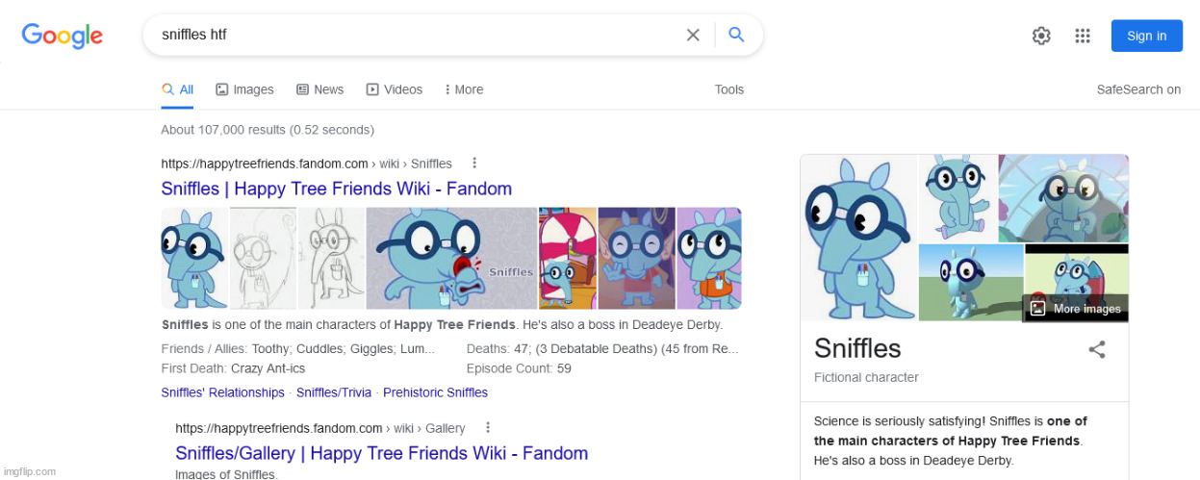Viewport: 1200px width, 480px height.
Task: Open the Sniffles' Relationships sublink
Action: coord(222,392)
